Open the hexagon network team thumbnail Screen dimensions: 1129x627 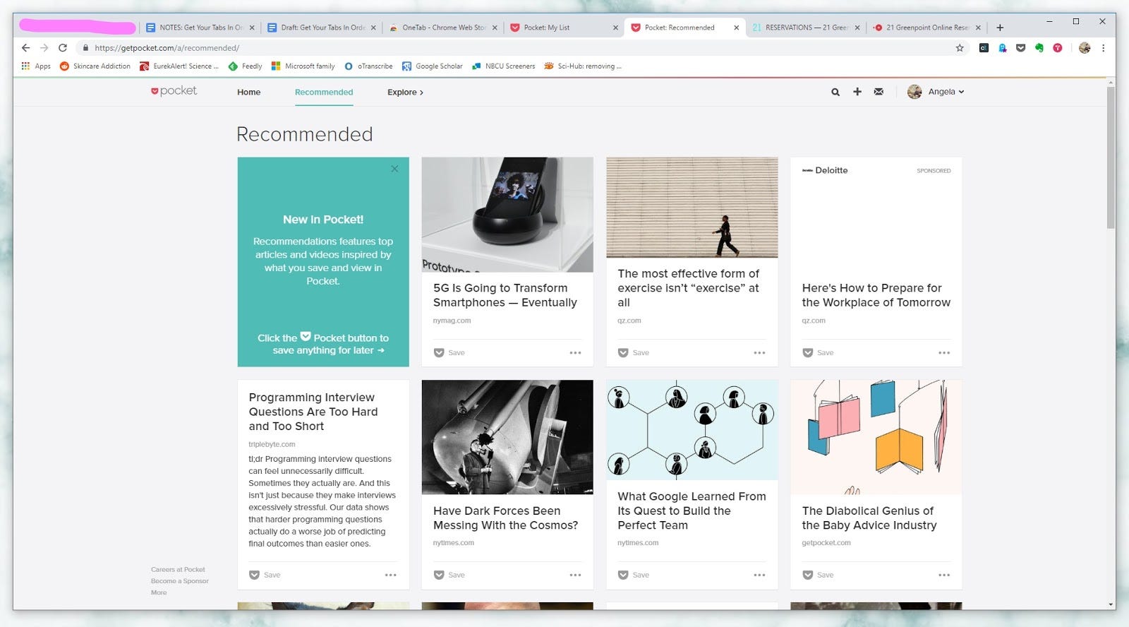coord(692,430)
